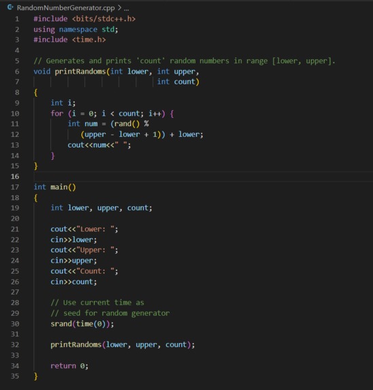Click the variable declaration on line 19
Screen dimensions: 373x390
point(101,208)
